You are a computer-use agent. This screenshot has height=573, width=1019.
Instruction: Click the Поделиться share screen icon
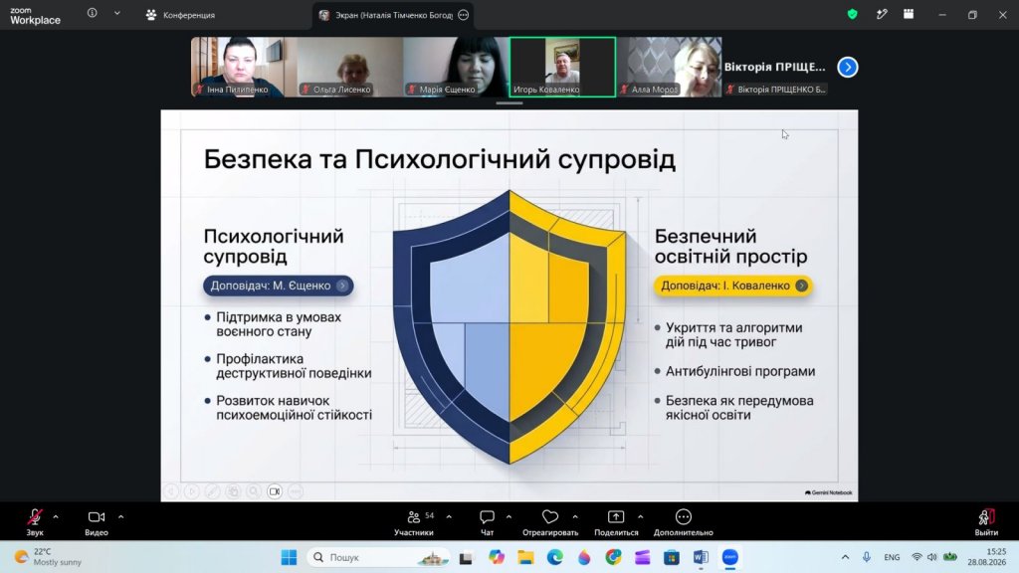pos(615,517)
